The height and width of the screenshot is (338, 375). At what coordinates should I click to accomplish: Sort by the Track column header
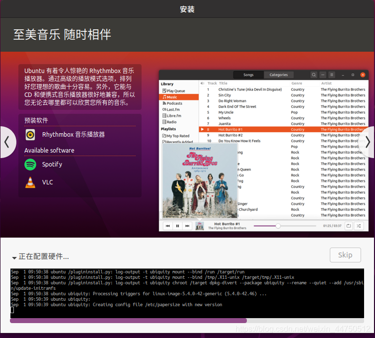[212, 84]
